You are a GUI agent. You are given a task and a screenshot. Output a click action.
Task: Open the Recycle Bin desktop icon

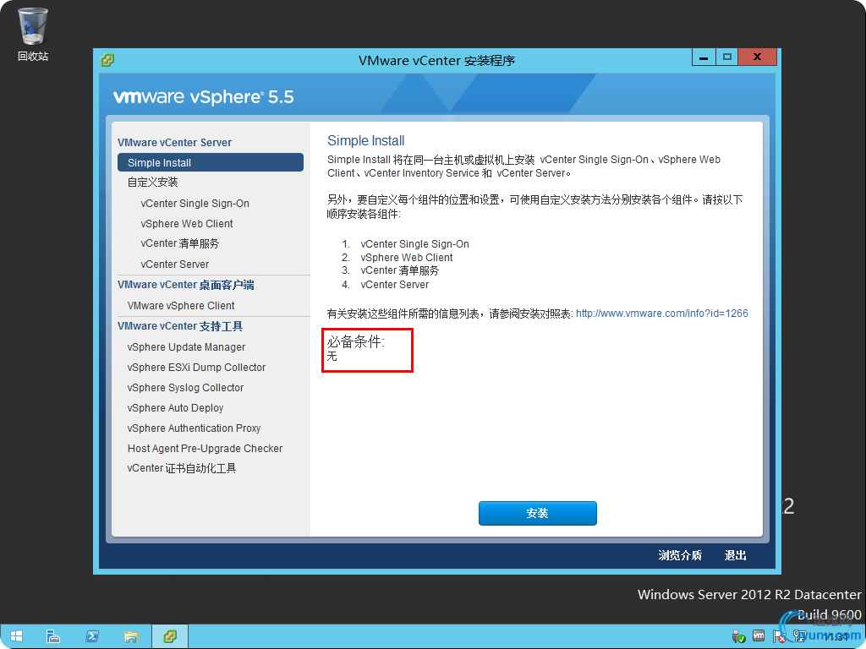point(33,34)
